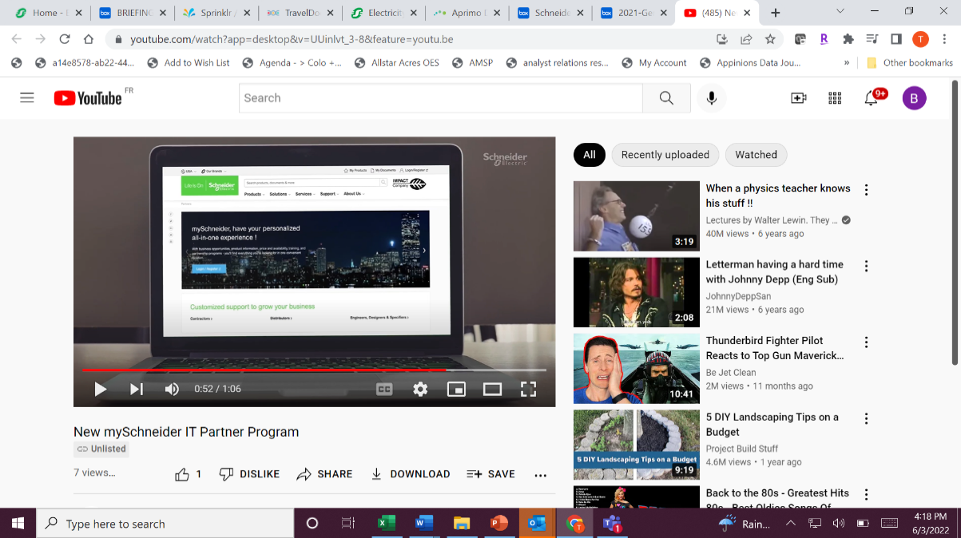This screenshot has height=538, width=961.
Task: Open the tab search chevron
Action: [x=840, y=11]
